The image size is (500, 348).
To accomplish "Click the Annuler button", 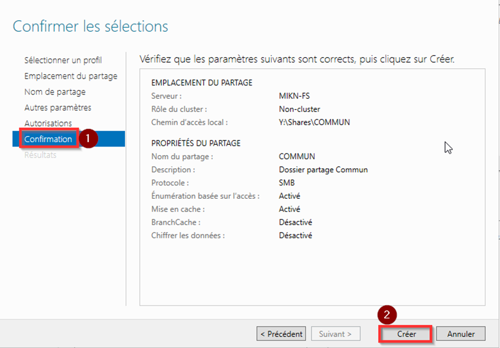I will point(461,334).
